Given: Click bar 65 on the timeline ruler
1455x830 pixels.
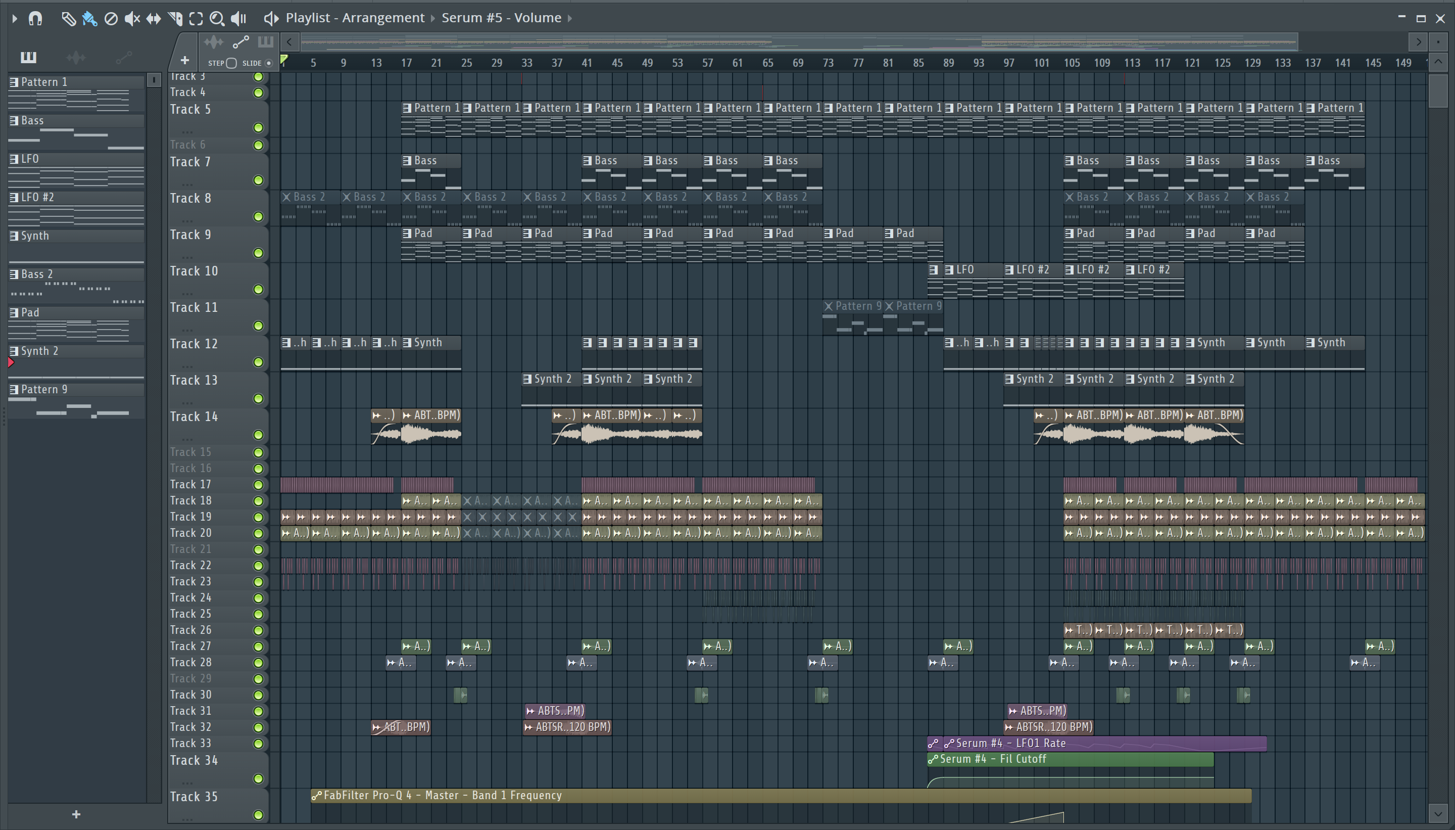Looking at the screenshot, I should (x=767, y=63).
